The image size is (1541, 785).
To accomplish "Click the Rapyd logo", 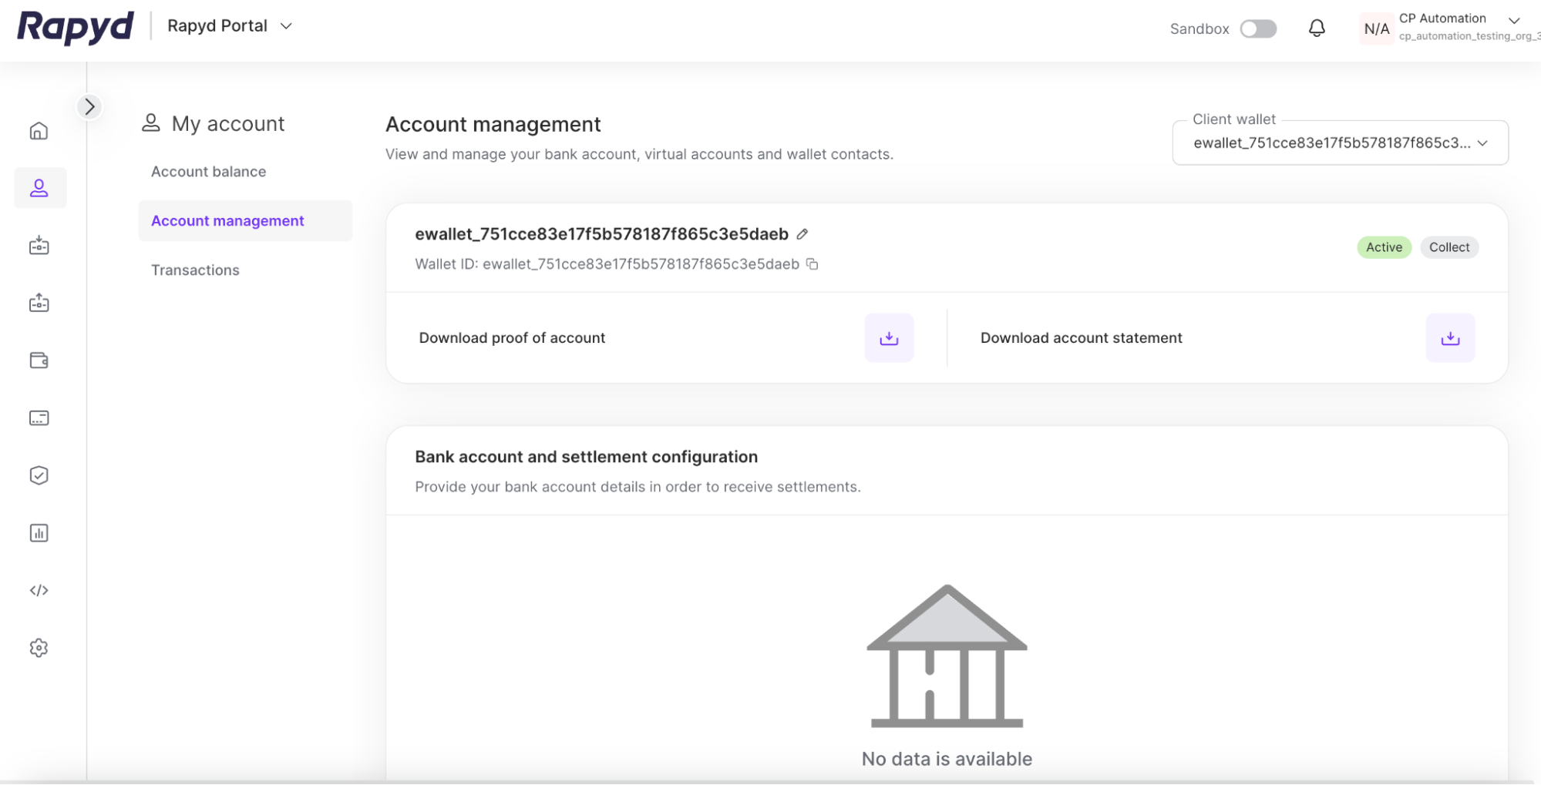I will (x=76, y=27).
